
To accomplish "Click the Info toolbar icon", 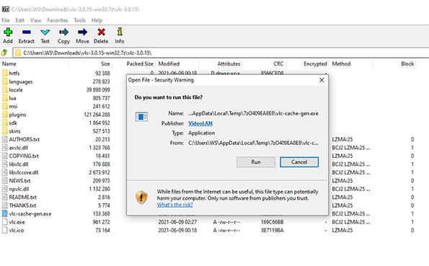I will 120,32.
